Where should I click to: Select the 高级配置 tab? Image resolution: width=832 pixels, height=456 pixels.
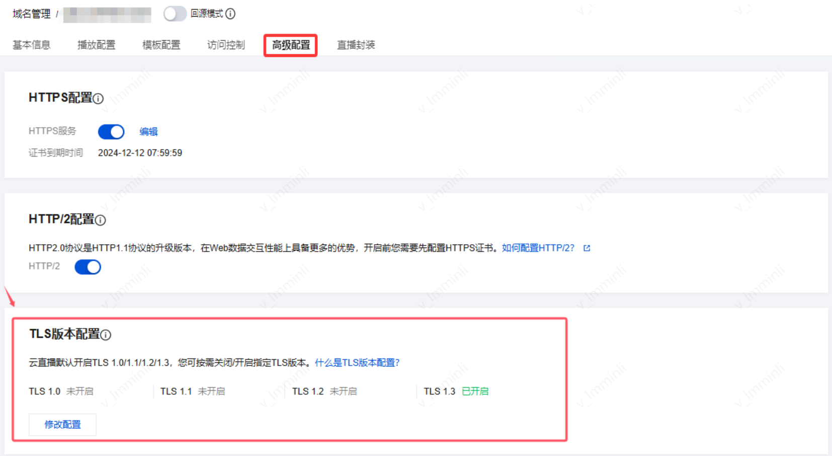click(291, 45)
